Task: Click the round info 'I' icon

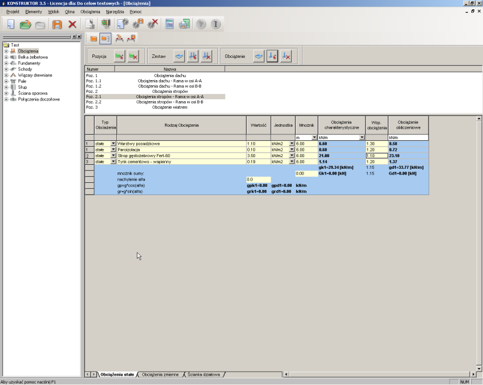Action: coord(216,24)
